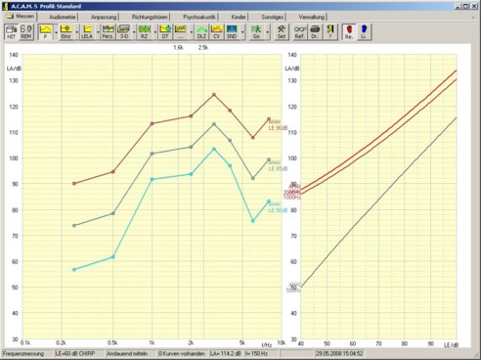Click the Ref. reference glasses icon

pos(299,32)
